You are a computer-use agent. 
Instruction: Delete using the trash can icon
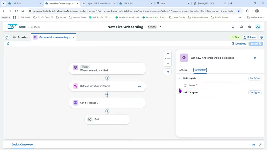click(x=8, y=44)
